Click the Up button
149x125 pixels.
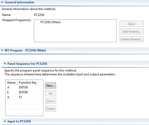(50, 93)
